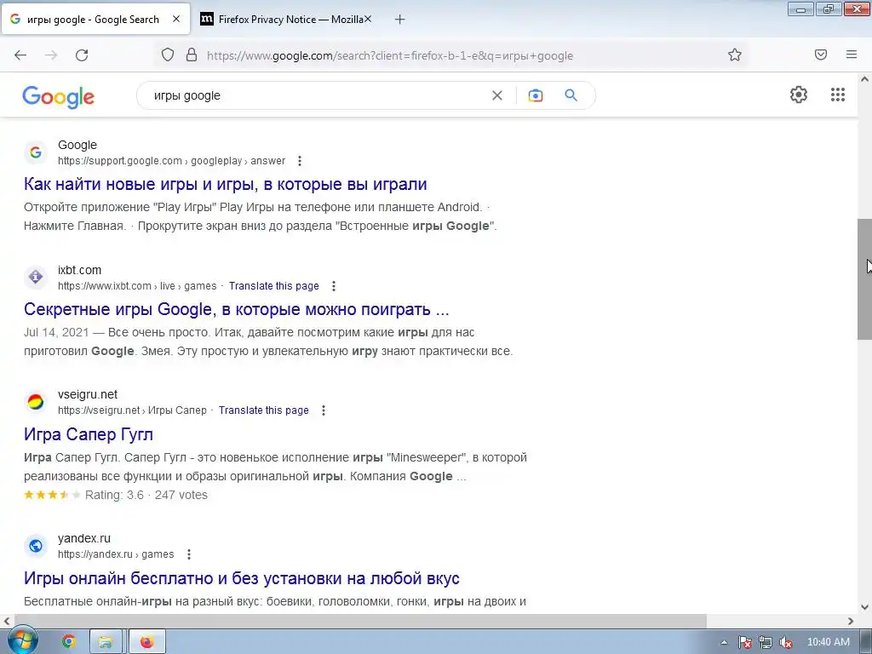Reload the current page

(x=82, y=55)
